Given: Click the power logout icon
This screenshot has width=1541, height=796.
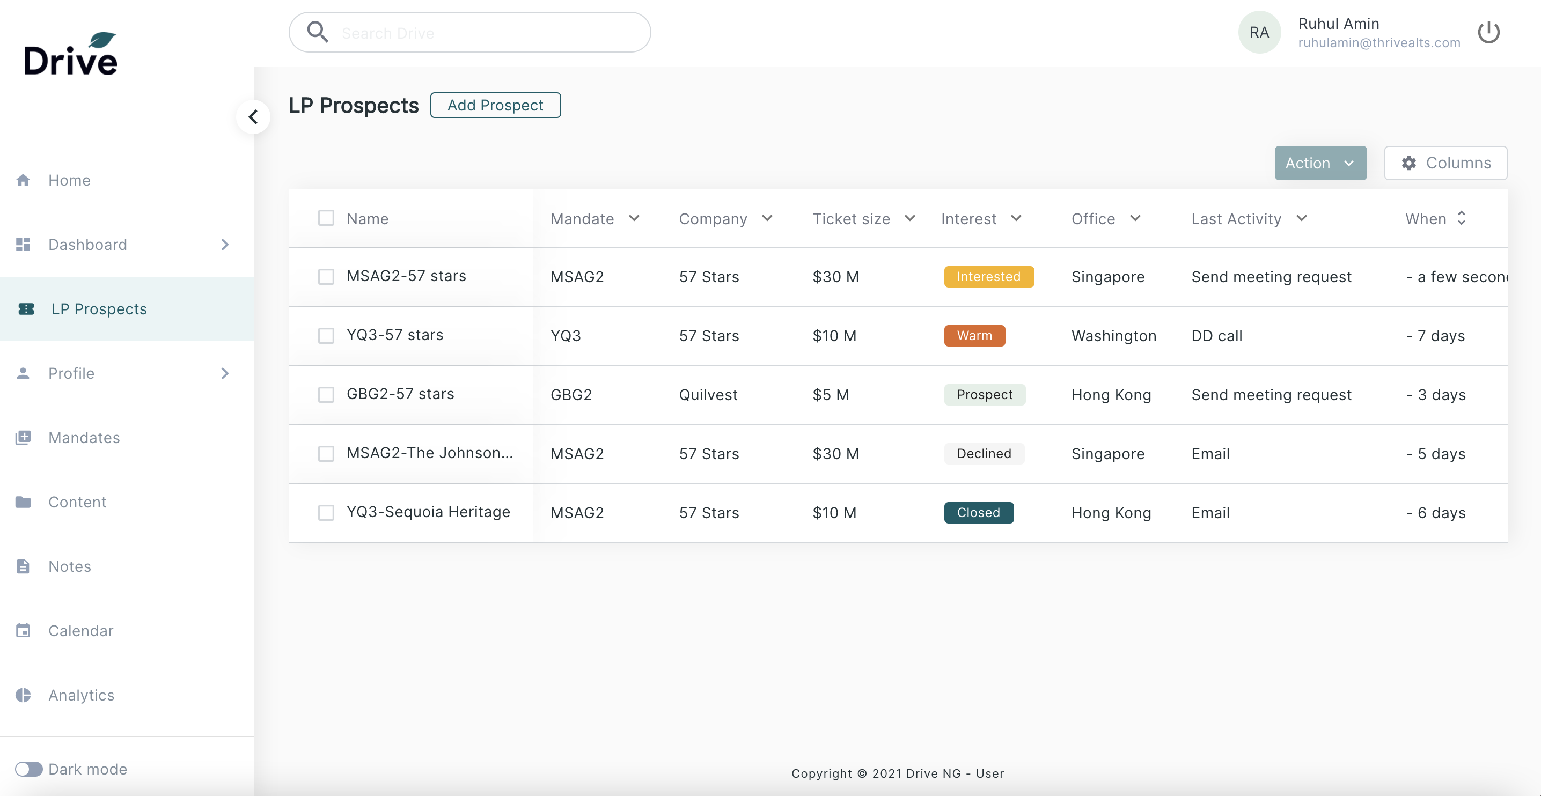Looking at the screenshot, I should tap(1488, 32).
